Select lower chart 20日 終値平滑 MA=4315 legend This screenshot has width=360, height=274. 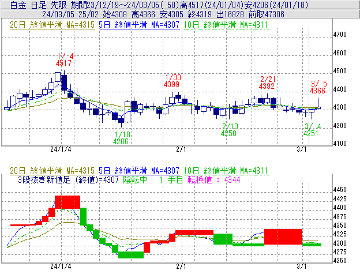[52, 171]
